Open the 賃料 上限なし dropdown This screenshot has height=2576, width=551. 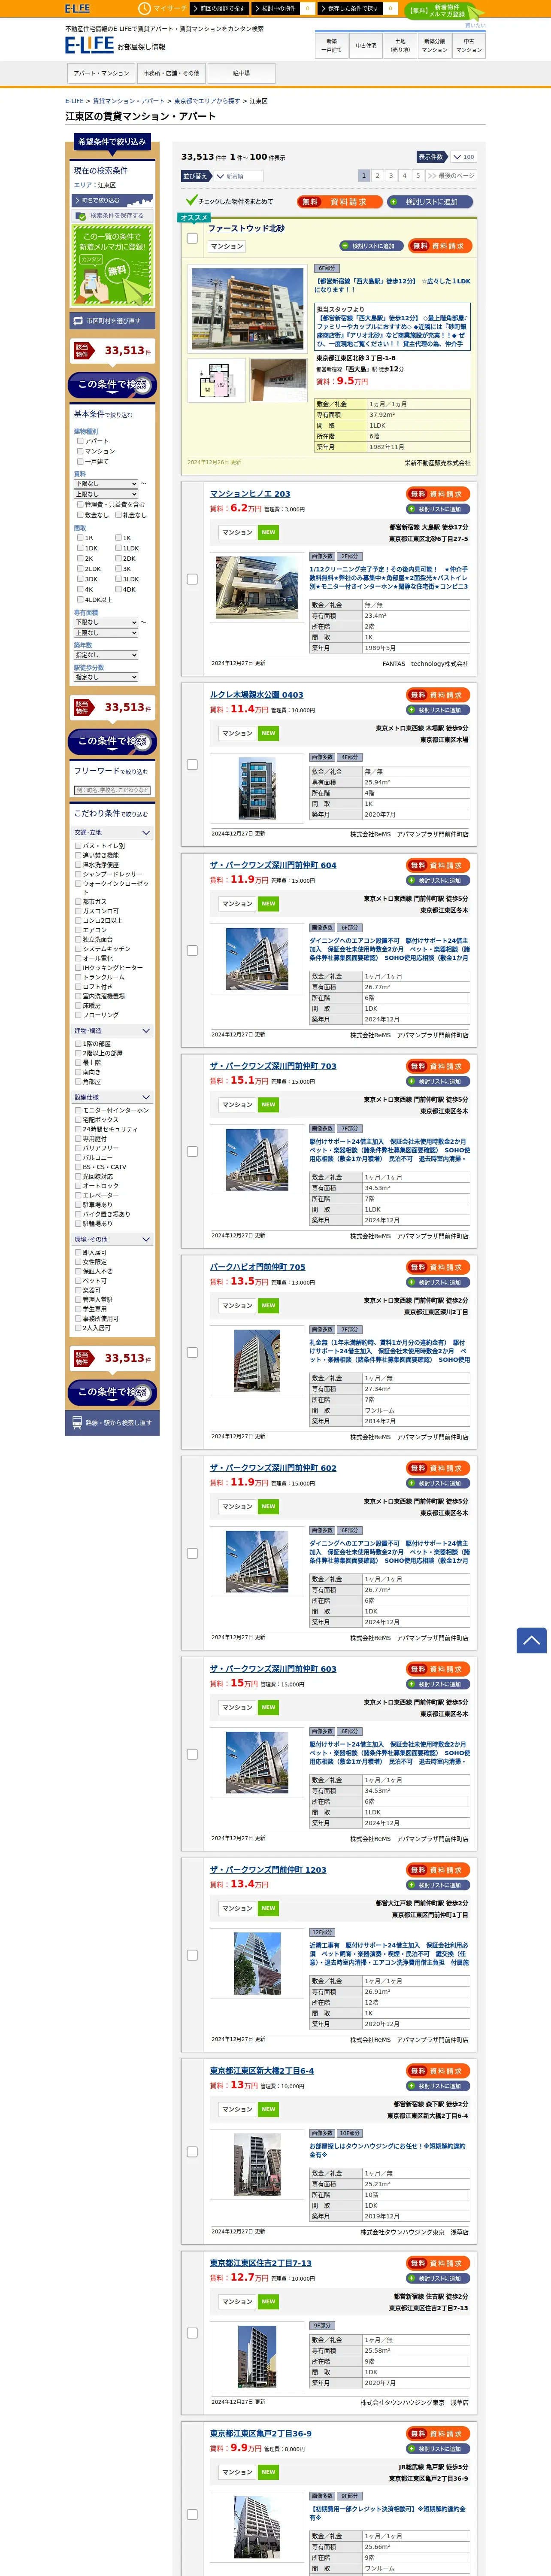(x=106, y=494)
